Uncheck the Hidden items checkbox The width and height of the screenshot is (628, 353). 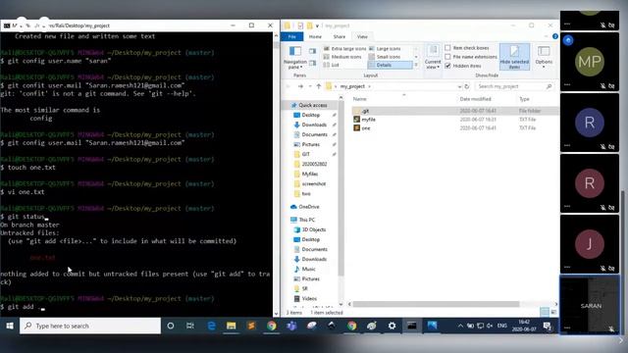click(x=447, y=66)
